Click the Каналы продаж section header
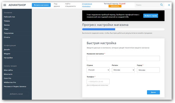This screenshot has width=175, height=103. [10, 66]
